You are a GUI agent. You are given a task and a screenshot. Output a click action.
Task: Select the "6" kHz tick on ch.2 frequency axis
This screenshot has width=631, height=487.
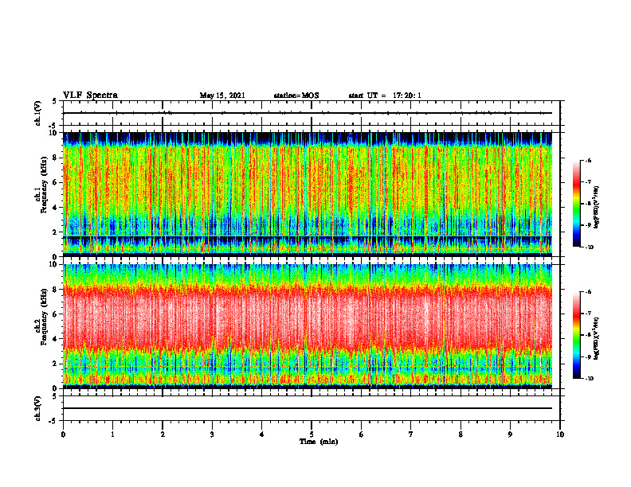click(x=56, y=314)
